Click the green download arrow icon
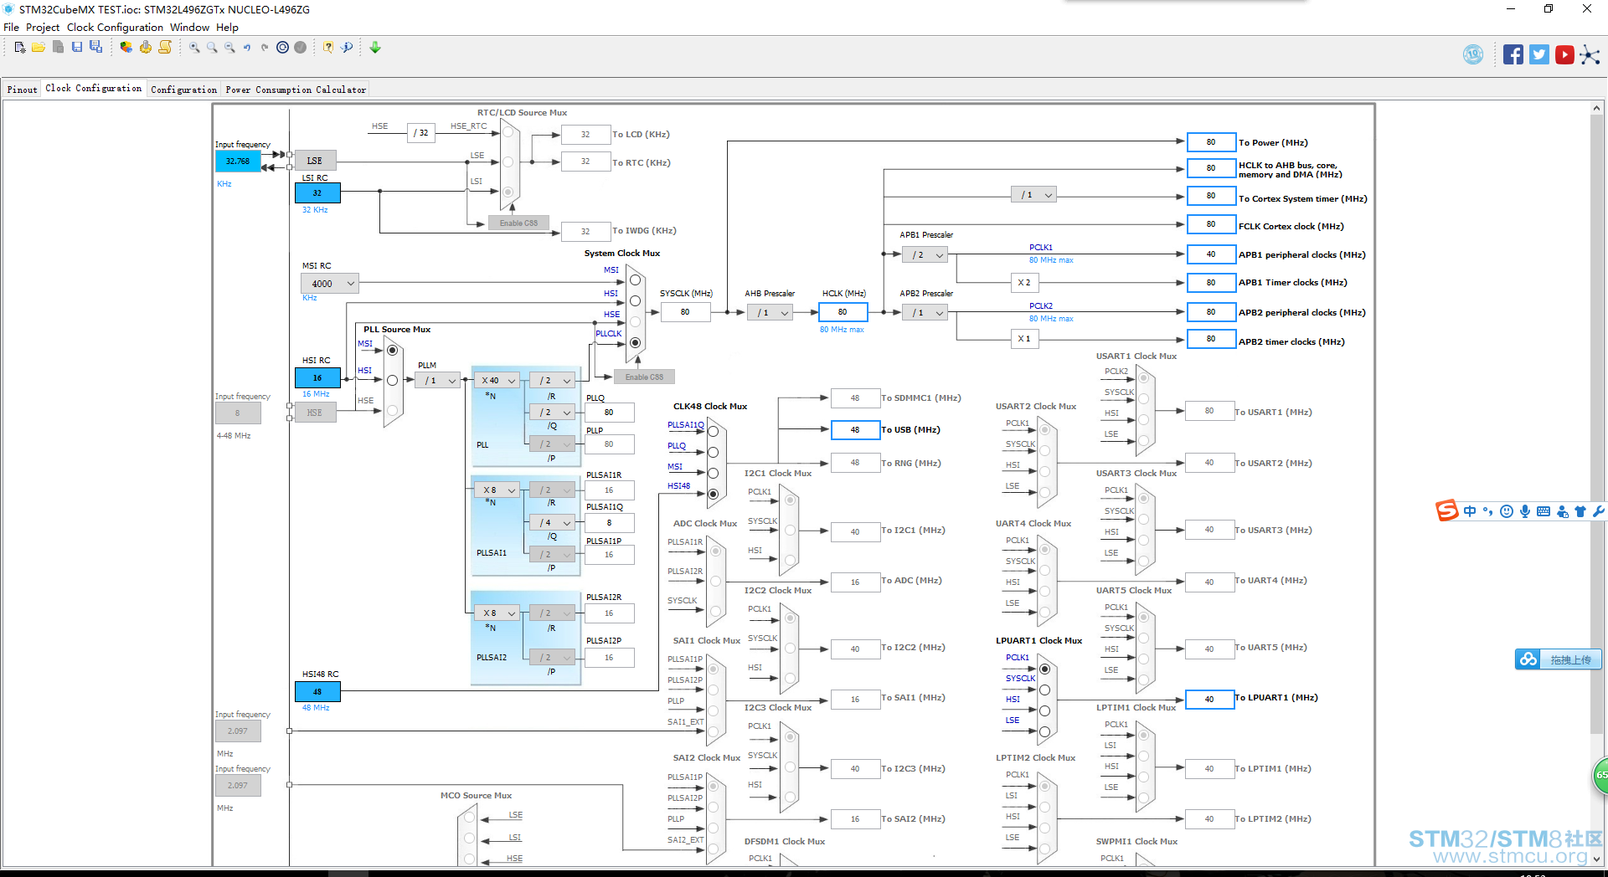The height and width of the screenshot is (877, 1608). pos(375,48)
